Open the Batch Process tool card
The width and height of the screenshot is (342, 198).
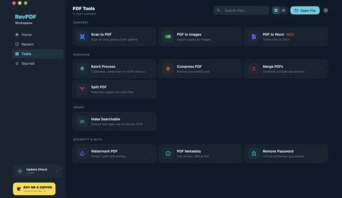click(114, 69)
